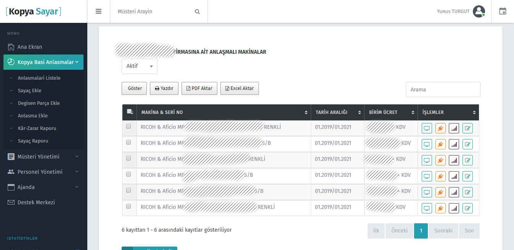This screenshot has width=514, height=250.
Task: Select the last row's checkbox
Action: [128, 206]
